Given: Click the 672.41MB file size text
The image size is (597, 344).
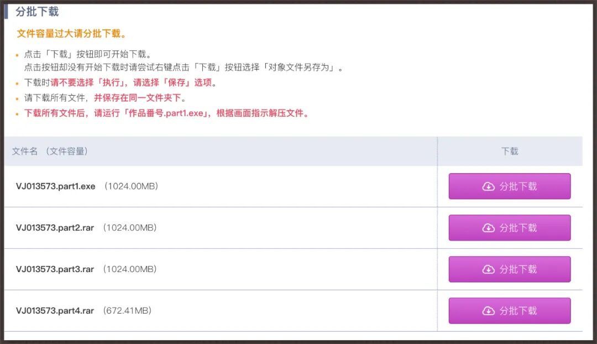Looking at the screenshot, I should (127, 310).
